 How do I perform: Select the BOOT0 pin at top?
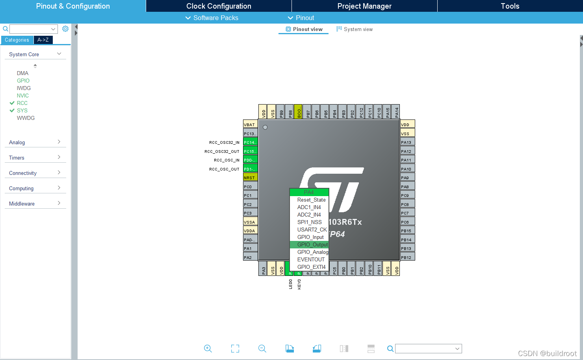(298, 112)
